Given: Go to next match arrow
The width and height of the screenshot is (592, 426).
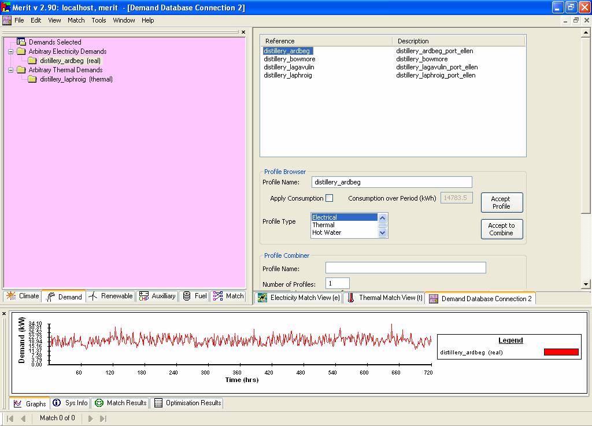Looking at the screenshot, I should coord(91,418).
